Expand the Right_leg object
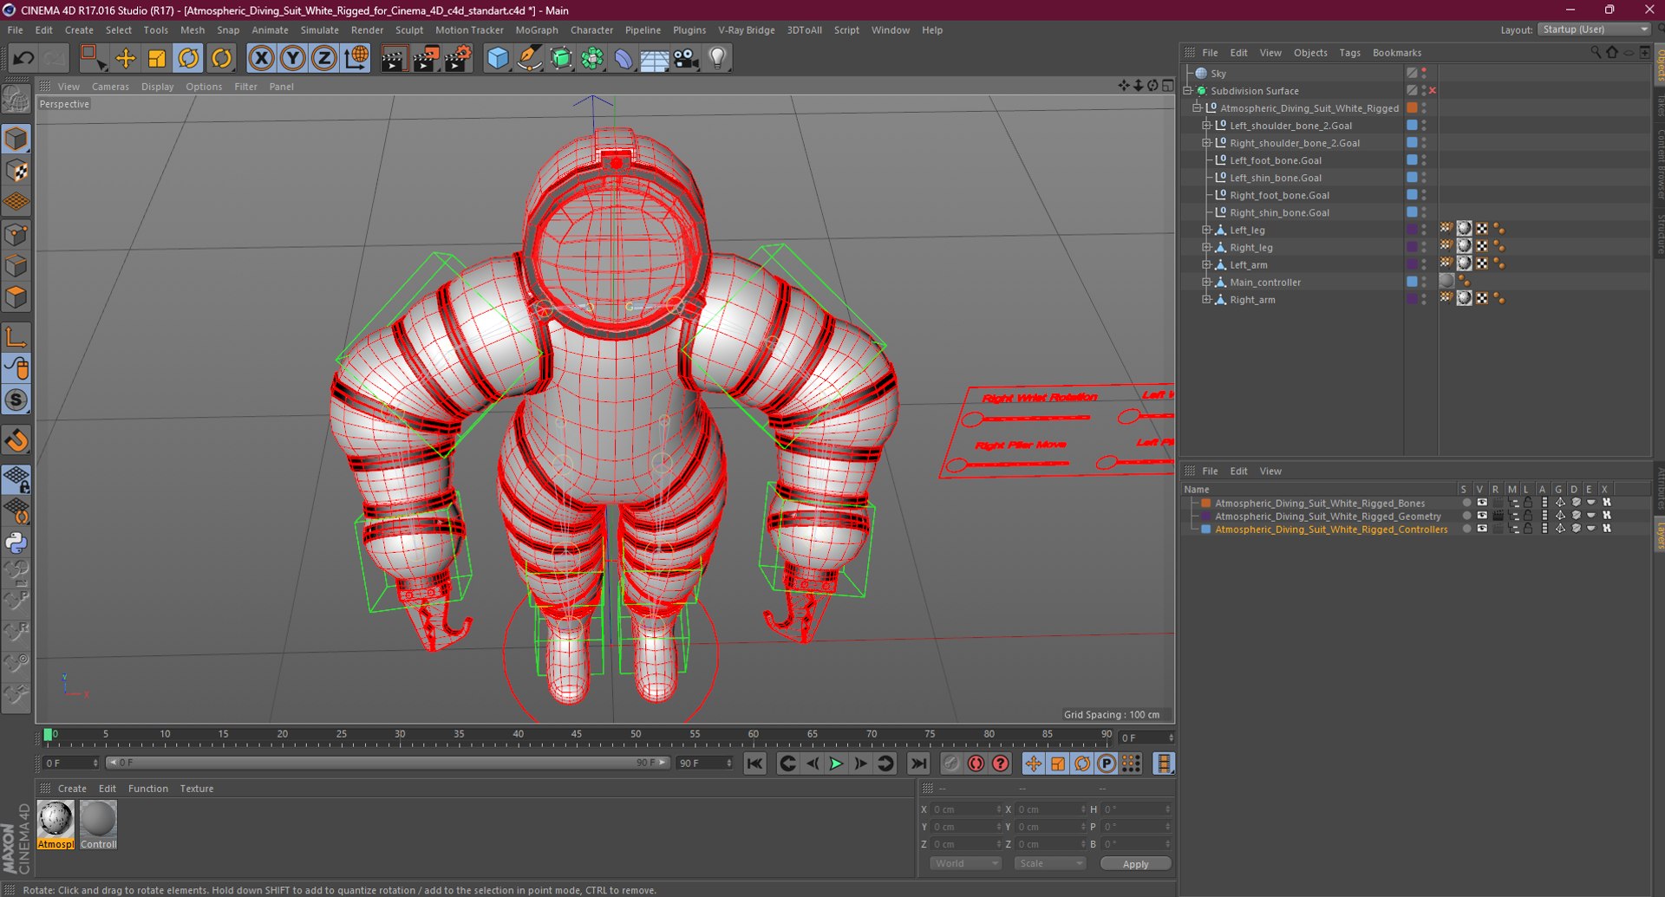The image size is (1665, 897). pos(1206,247)
